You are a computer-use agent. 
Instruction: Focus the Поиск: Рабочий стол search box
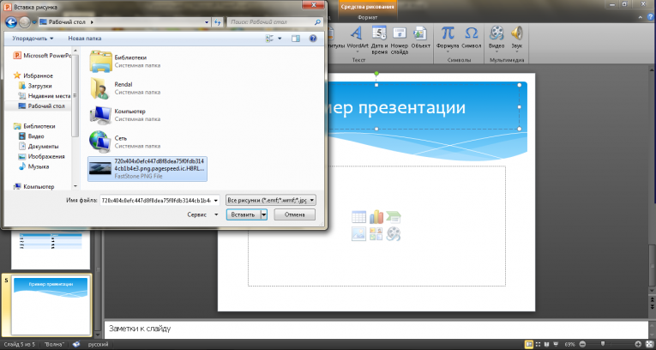[275, 22]
